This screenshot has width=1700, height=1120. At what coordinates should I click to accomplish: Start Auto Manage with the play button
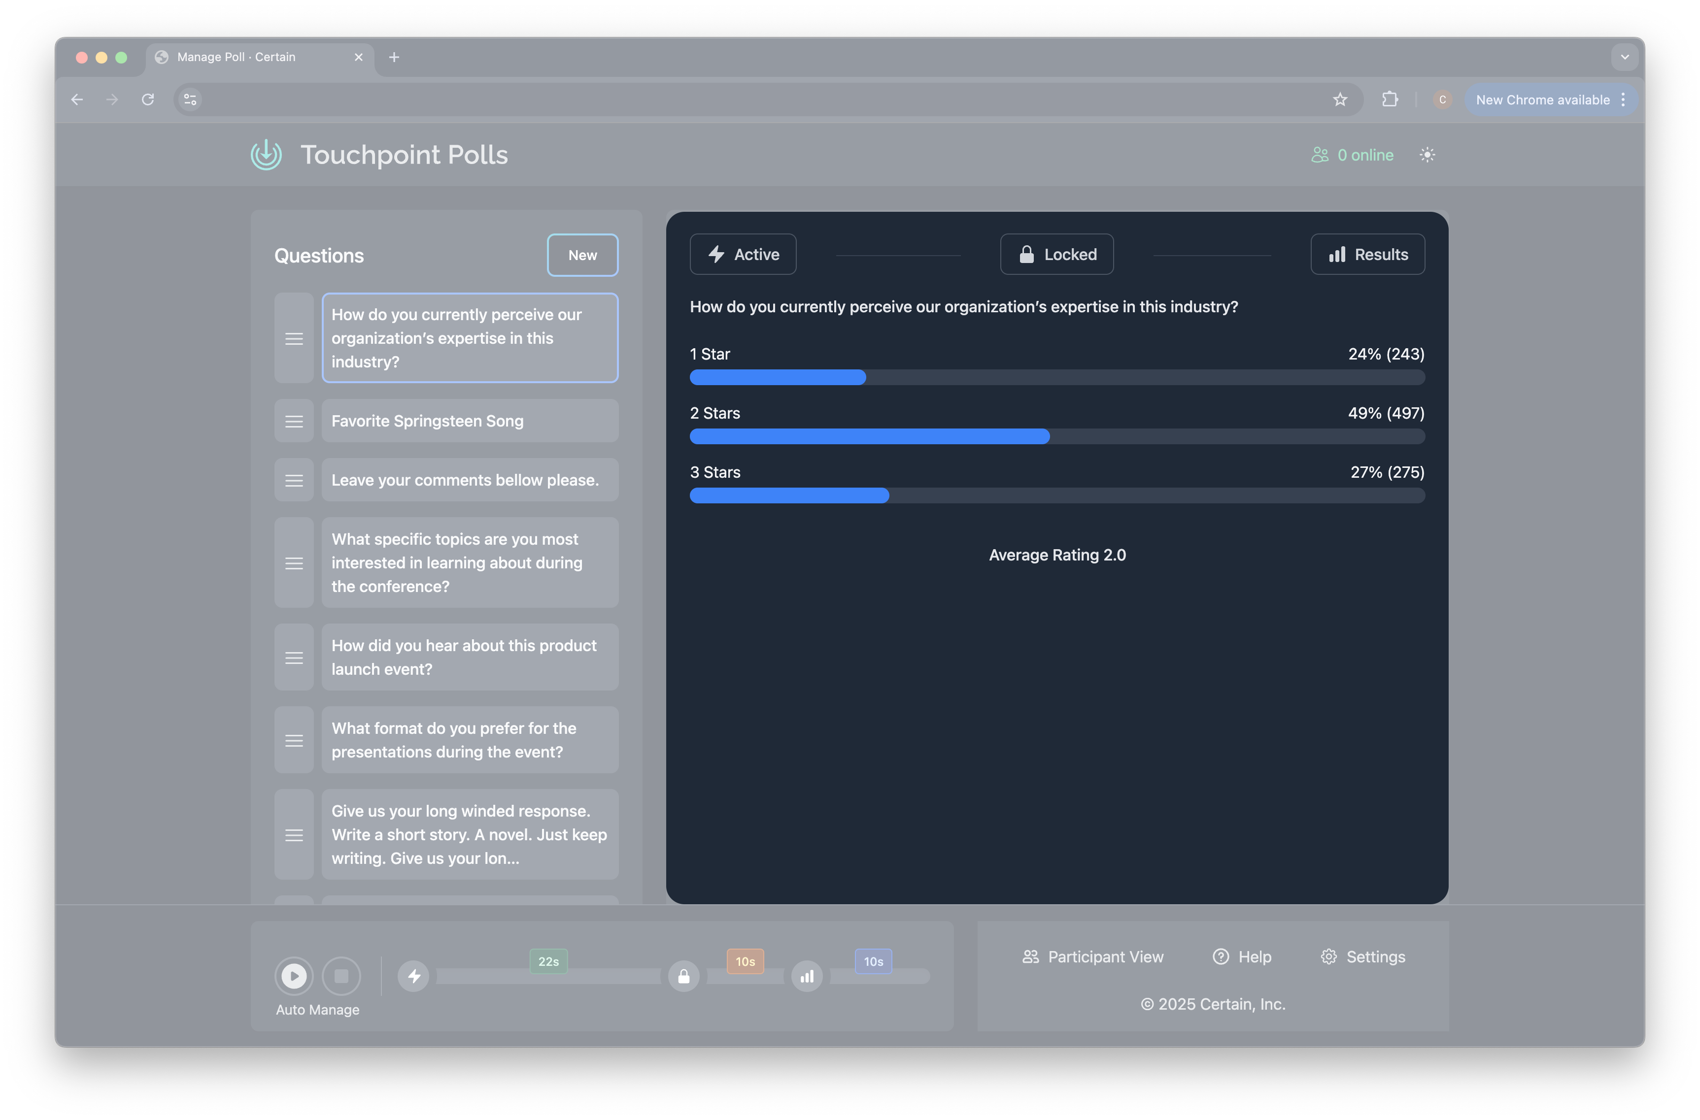click(x=294, y=976)
